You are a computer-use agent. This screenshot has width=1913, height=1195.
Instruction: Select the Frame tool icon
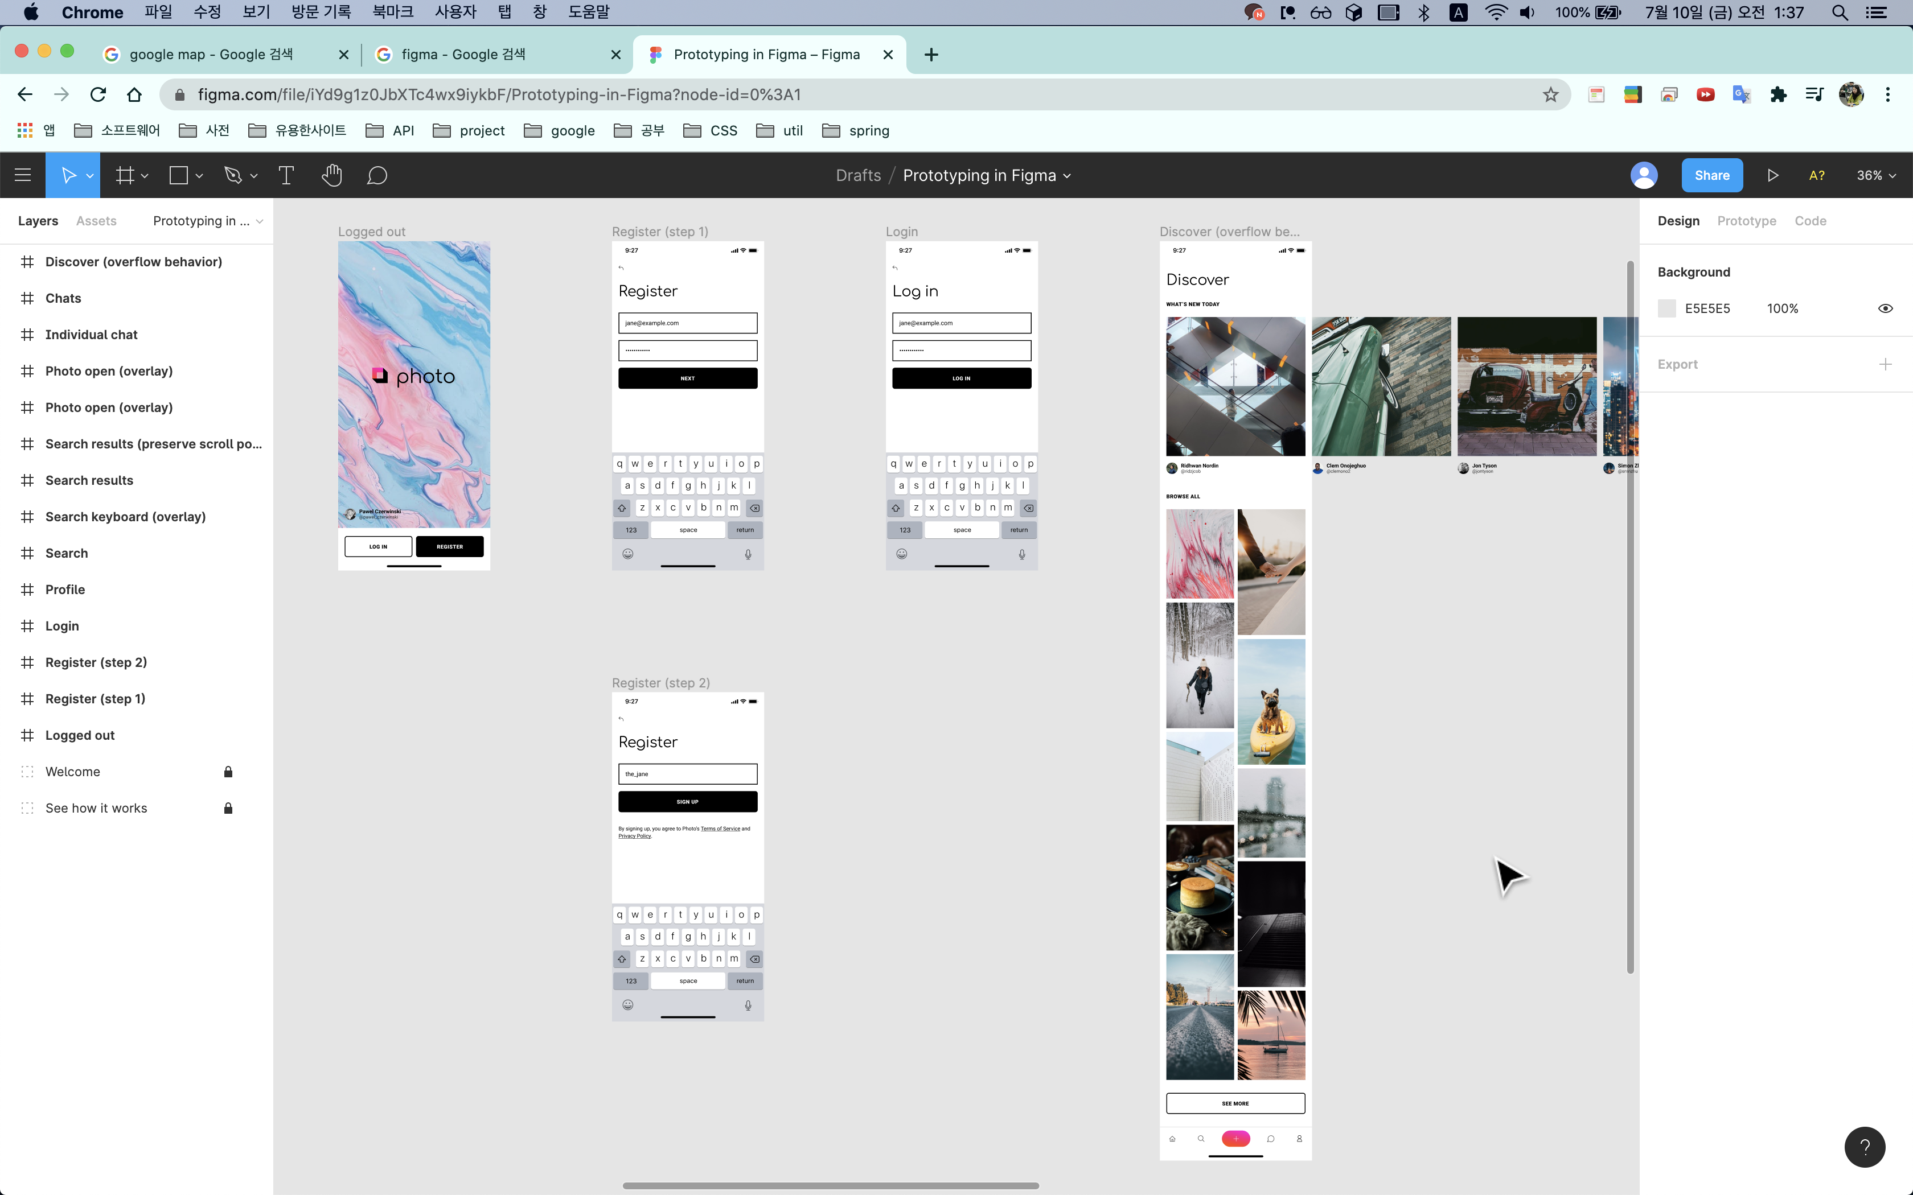point(125,175)
